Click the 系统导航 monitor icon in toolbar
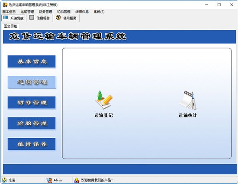The image size is (238, 185). (x=6, y=17)
